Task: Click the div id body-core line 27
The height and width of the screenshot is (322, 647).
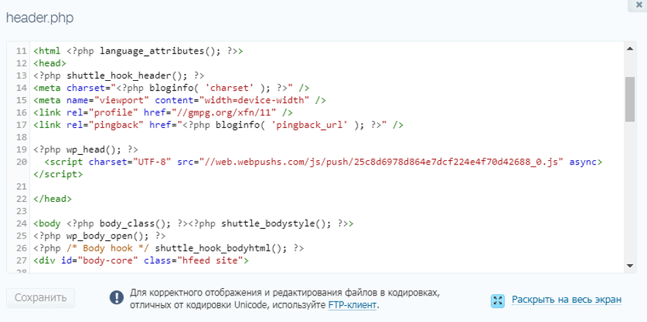Action: point(141,261)
